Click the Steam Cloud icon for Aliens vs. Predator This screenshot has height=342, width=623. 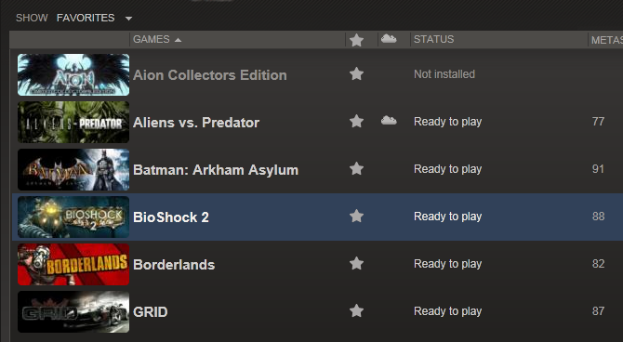389,121
